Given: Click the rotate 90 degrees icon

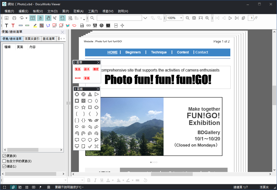Looking at the screenshot, I should tap(22, 18).
